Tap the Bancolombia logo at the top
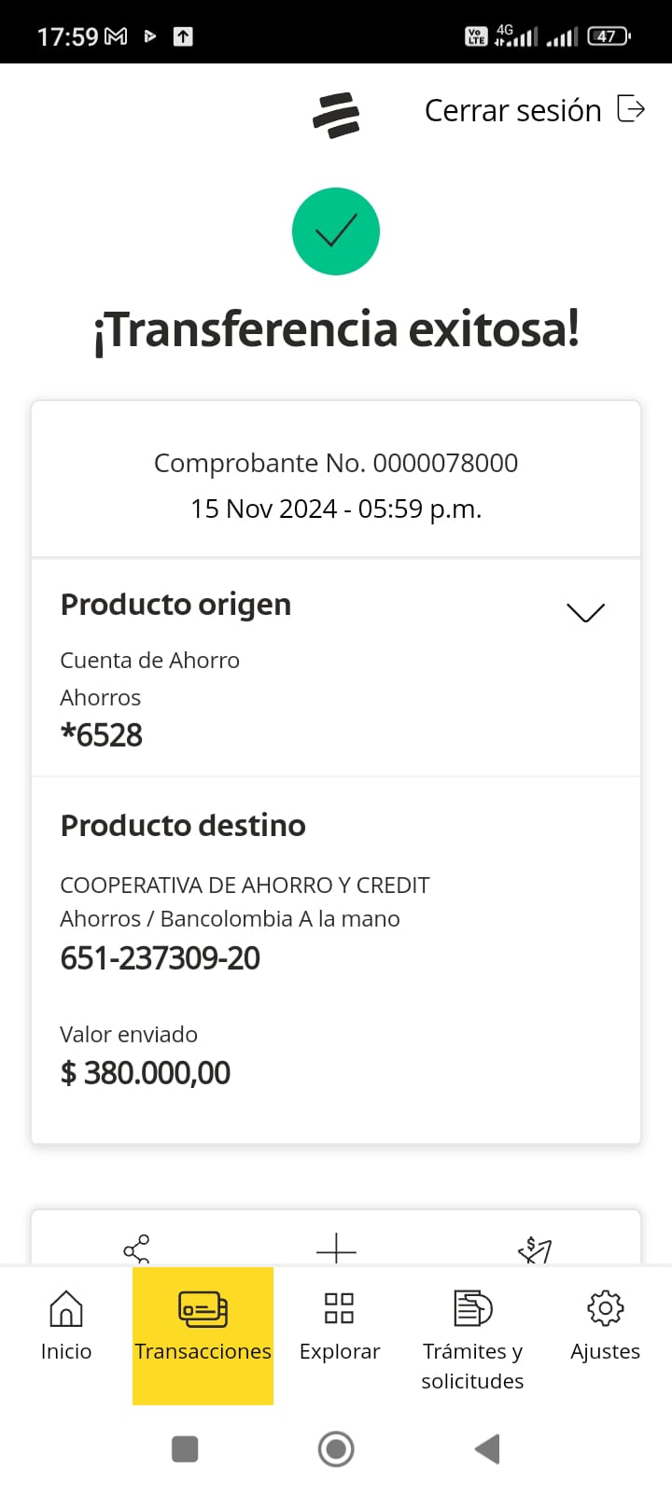The height and width of the screenshot is (1493, 672). pos(336,116)
